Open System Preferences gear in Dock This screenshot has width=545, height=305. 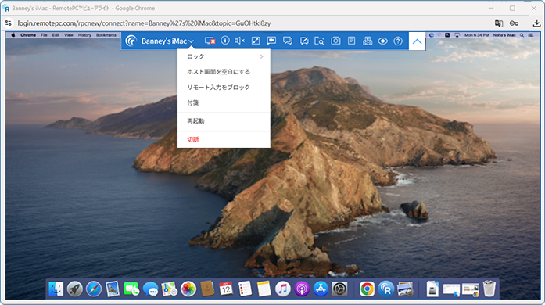339,289
